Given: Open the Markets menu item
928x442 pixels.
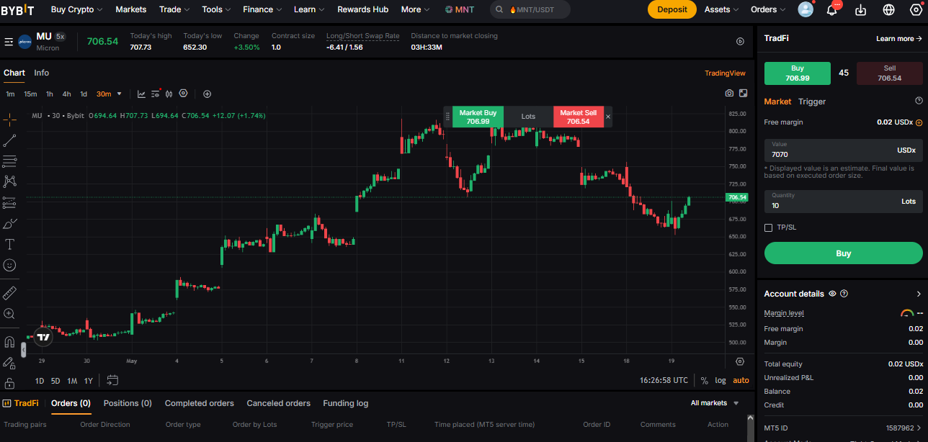Looking at the screenshot, I should coord(131,9).
